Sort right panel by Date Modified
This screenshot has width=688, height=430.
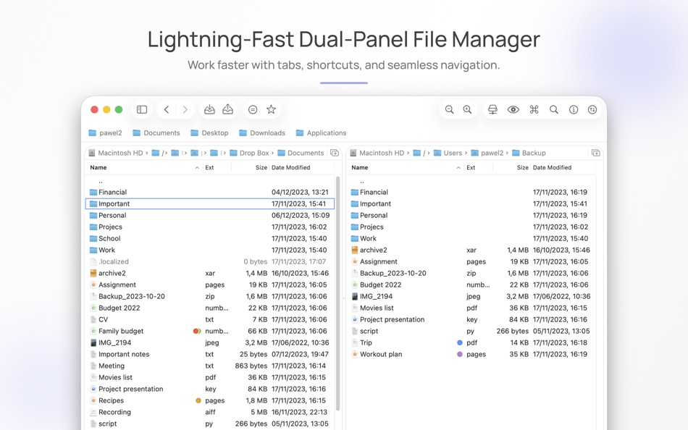tap(552, 168)
